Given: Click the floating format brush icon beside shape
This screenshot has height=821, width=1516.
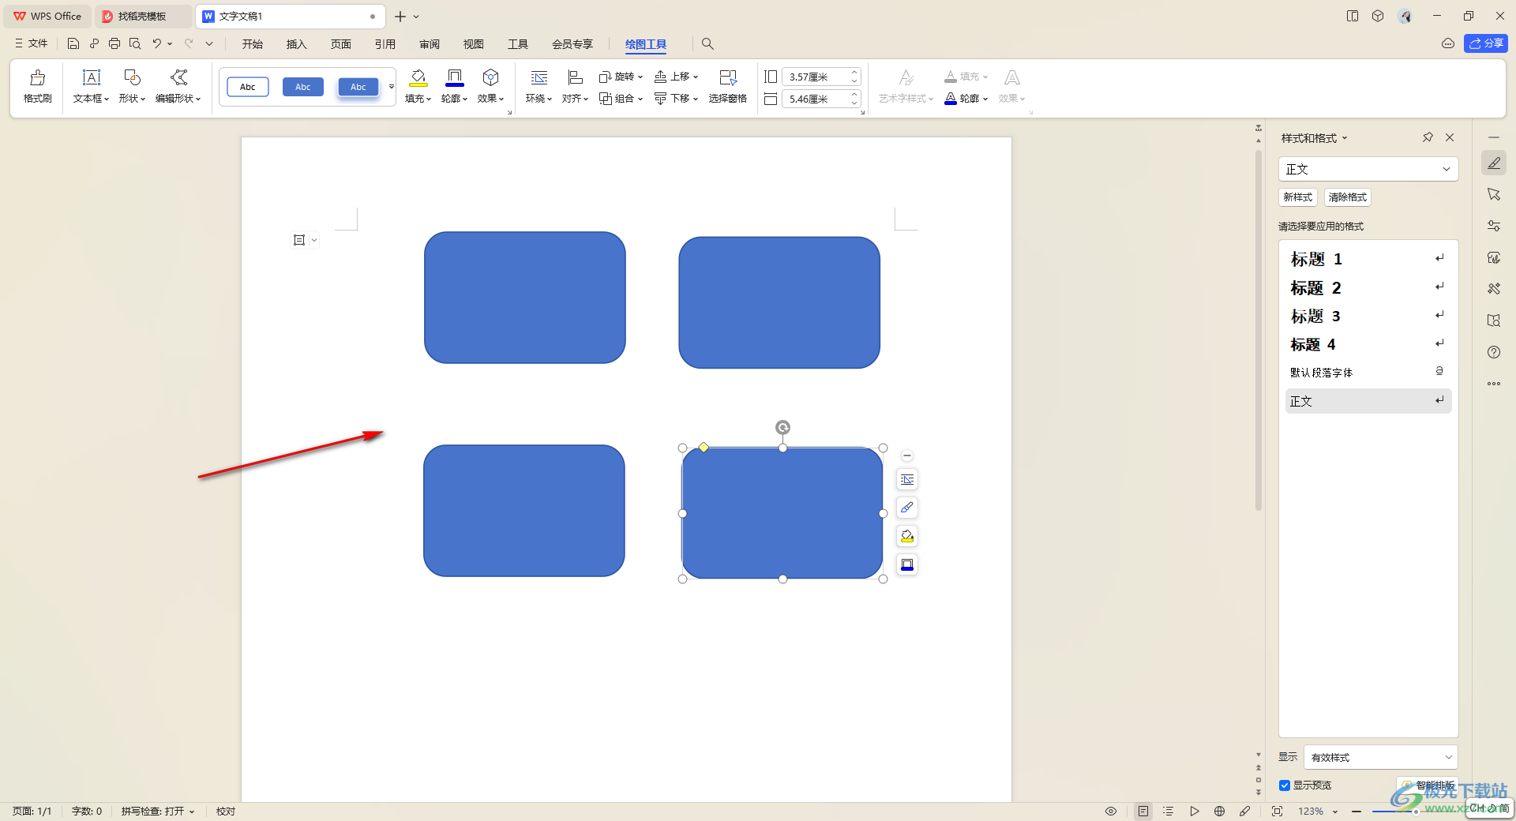Looking at the screenshot, I should click(x=907, y=508).
